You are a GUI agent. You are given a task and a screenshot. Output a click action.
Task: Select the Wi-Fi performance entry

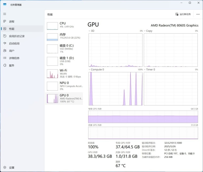coord(65,73)
